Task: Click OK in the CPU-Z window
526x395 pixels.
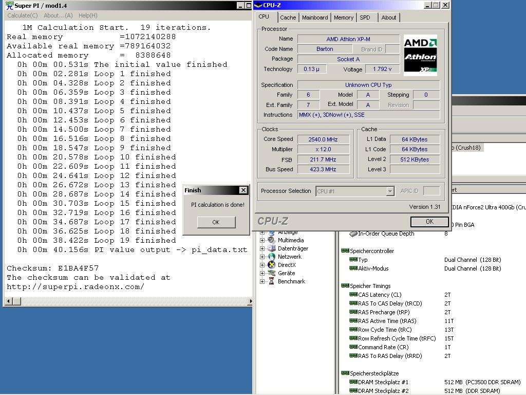Action: click(429, 222)
